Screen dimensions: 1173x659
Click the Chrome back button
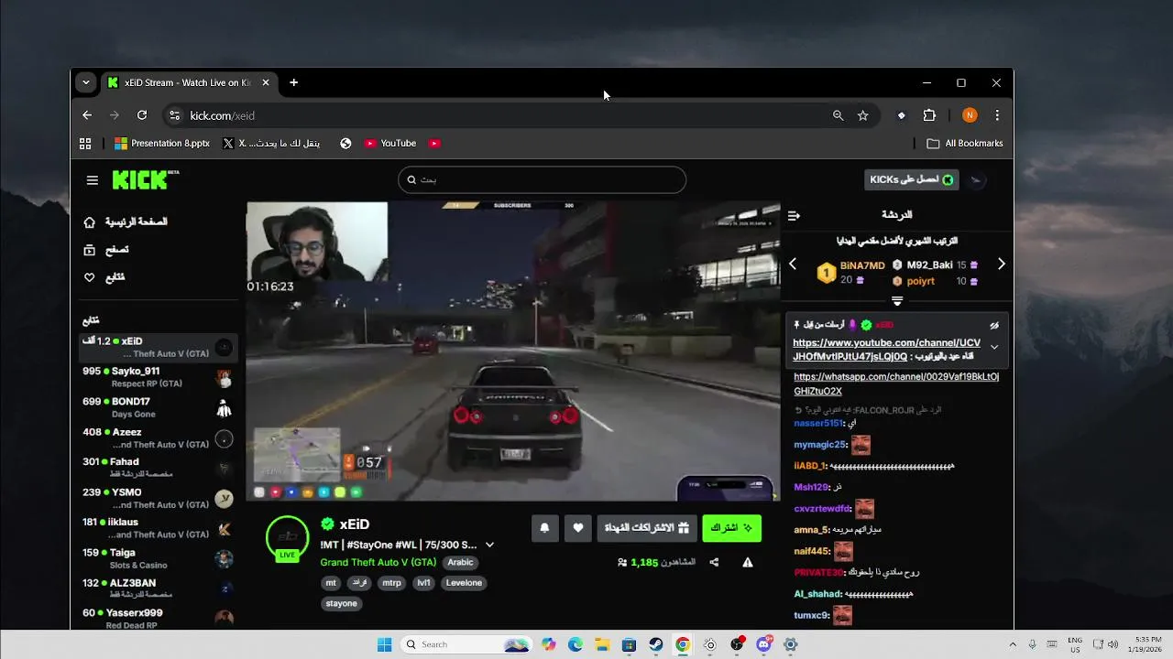pos(87,115)
